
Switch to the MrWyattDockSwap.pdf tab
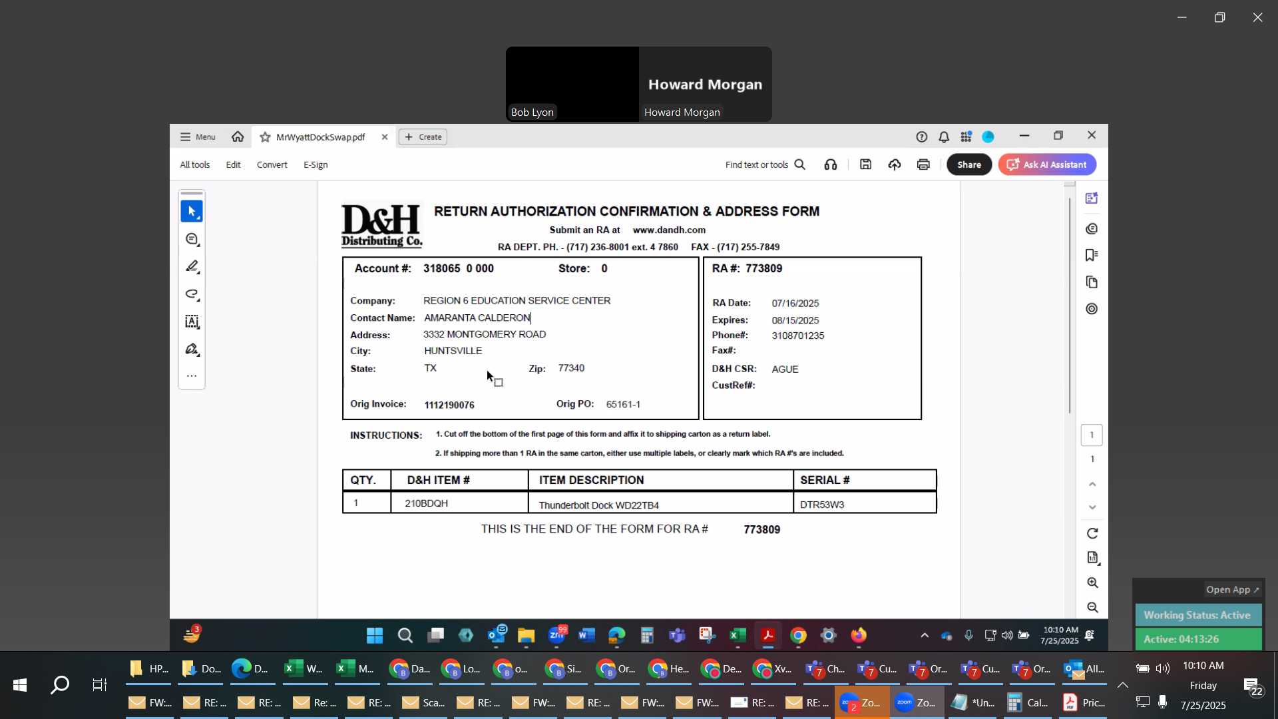320,137
